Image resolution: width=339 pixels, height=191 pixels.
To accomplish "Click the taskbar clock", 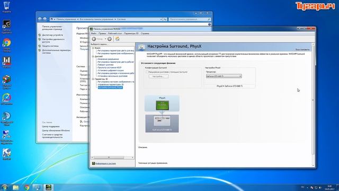I will [x=329, y=187].
